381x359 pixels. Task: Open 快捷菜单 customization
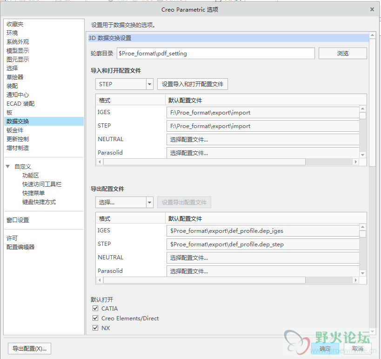[x=33, y=193]
